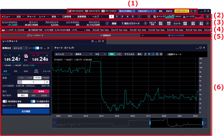This screenshot has width=224, height=136.
Task: Click the notification bell icon in top bar
Action: (191, 11)
